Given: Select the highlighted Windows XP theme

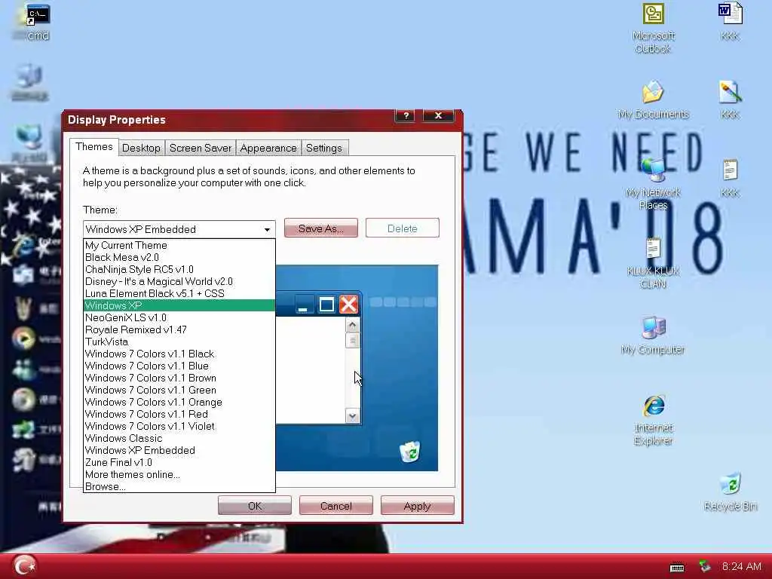Looking at the screenshot, I should click(179, 305).
